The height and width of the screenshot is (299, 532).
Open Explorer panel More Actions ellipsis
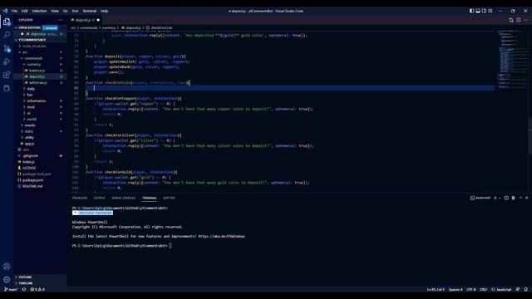pos(61,20)
